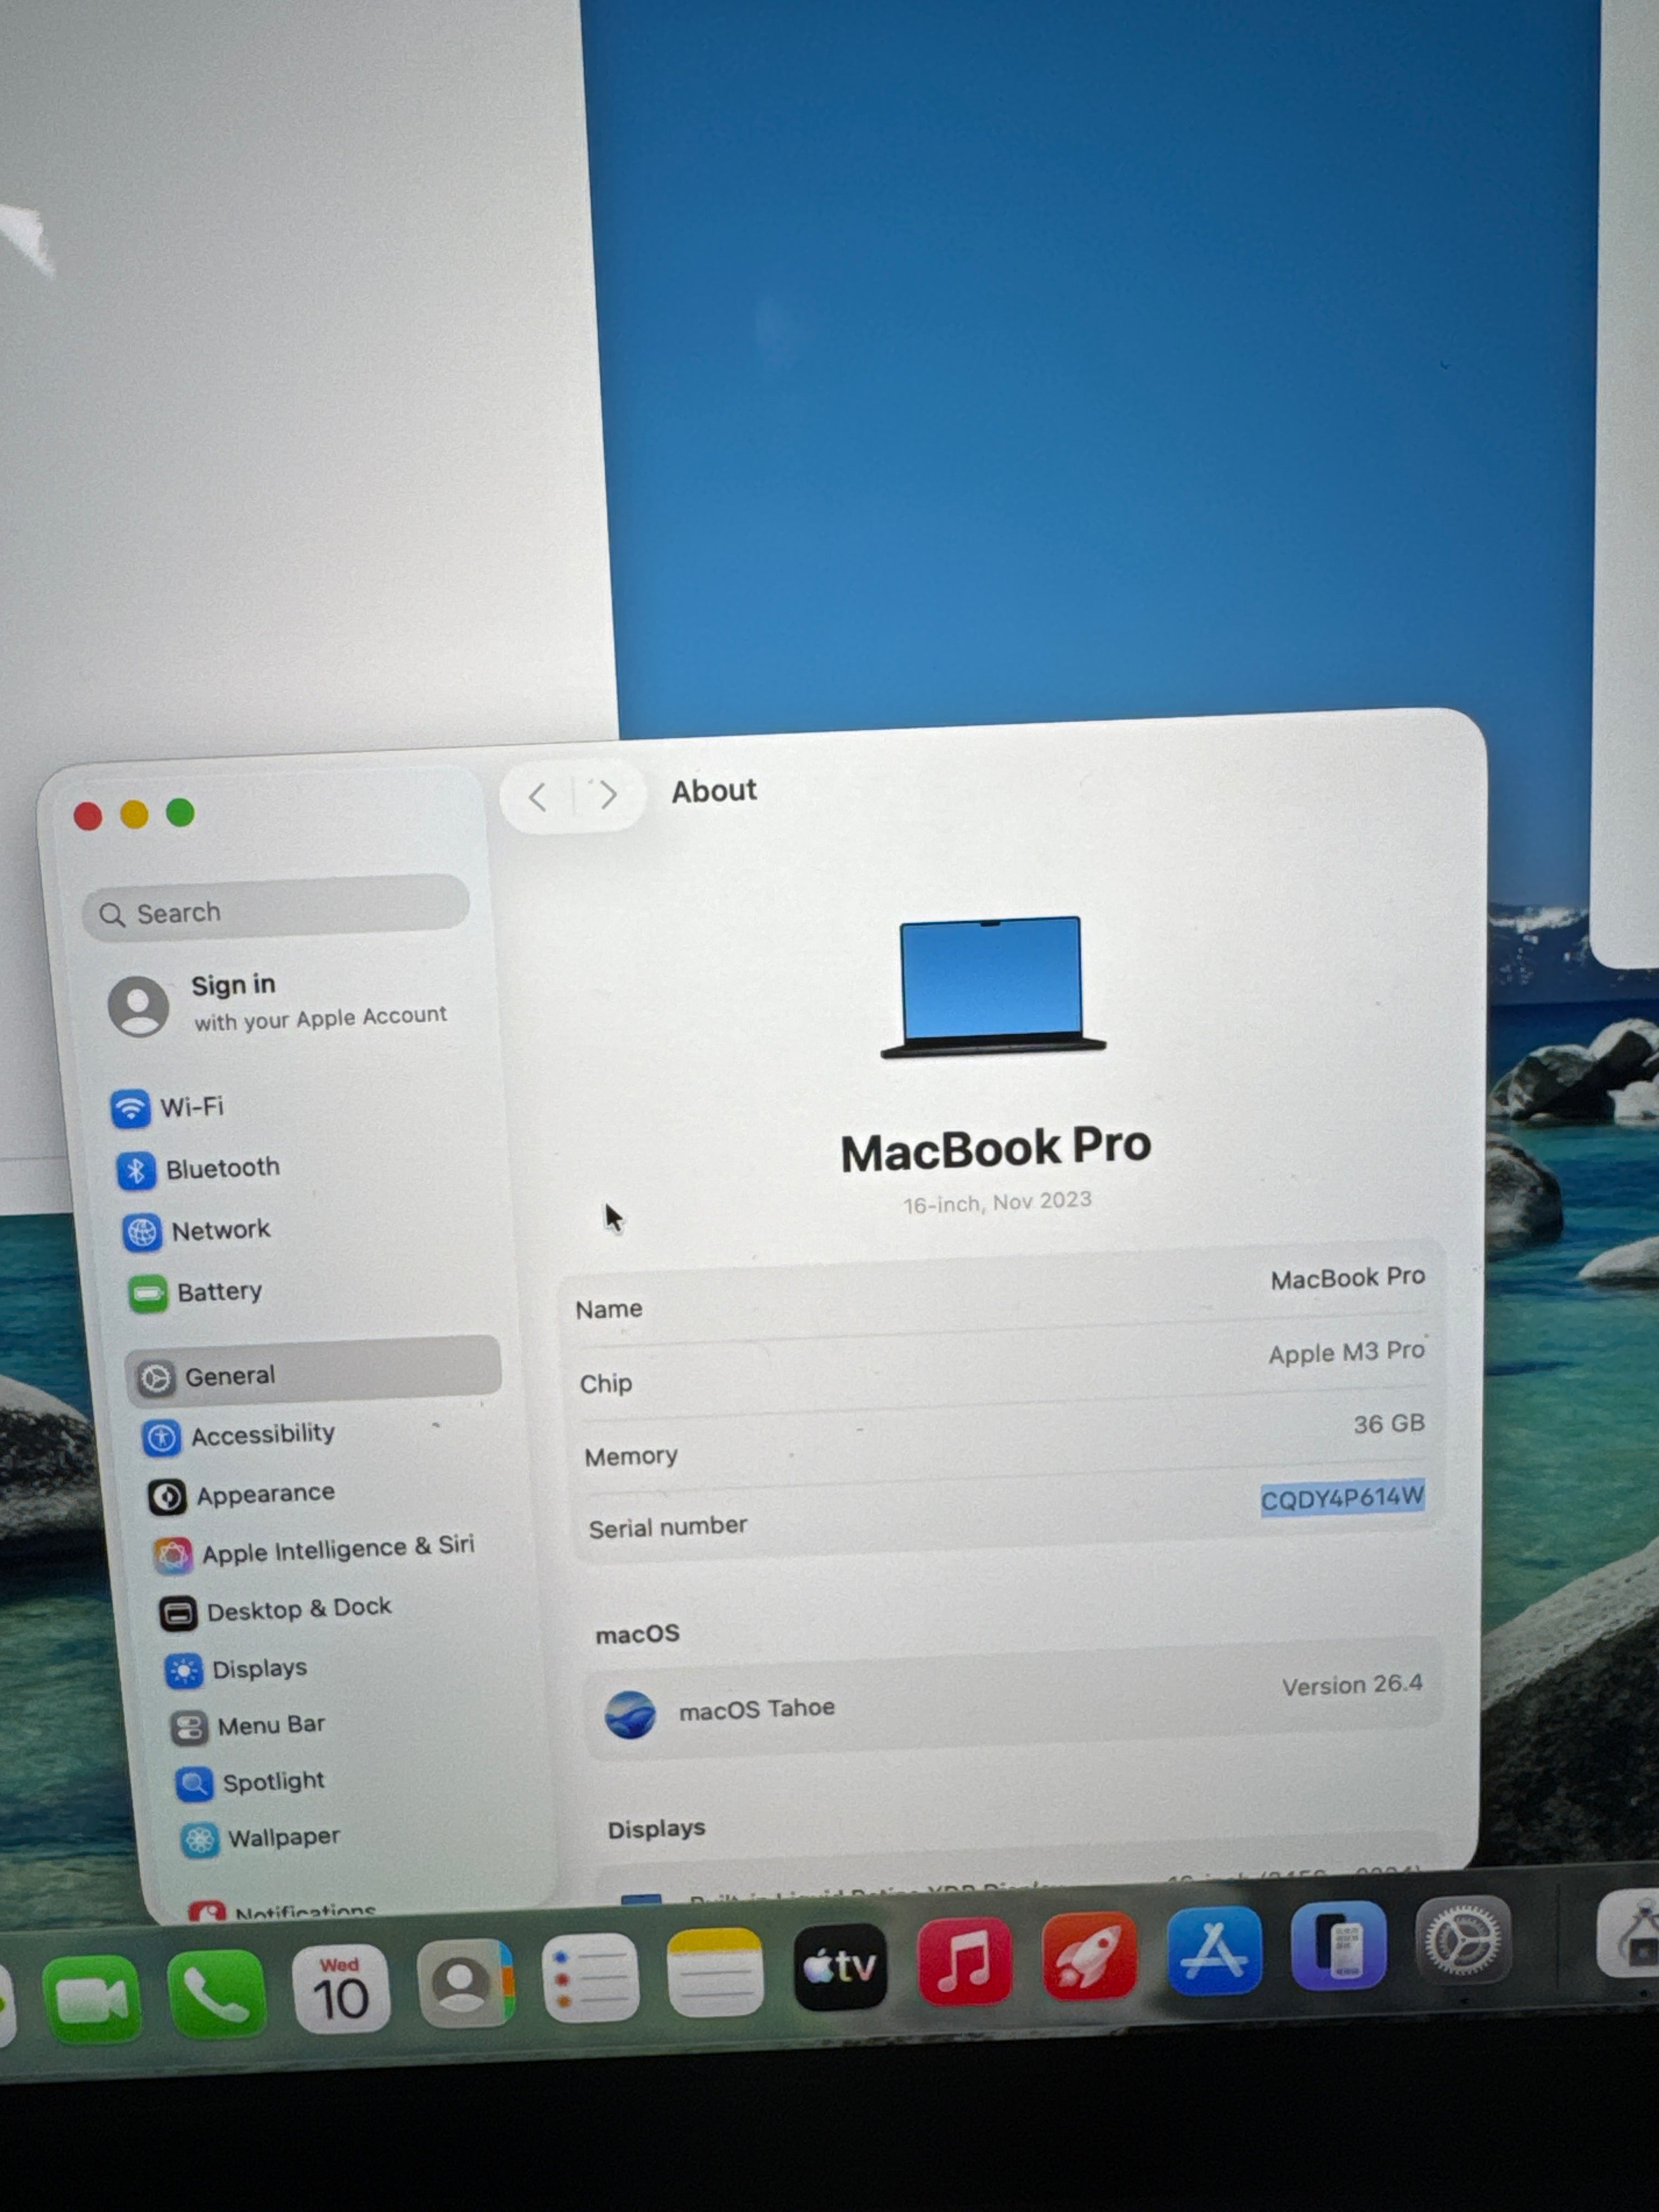Open Desktop & Dock settings

point(275,1609)
